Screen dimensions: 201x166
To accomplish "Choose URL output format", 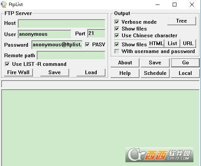I will click(188, 44).
